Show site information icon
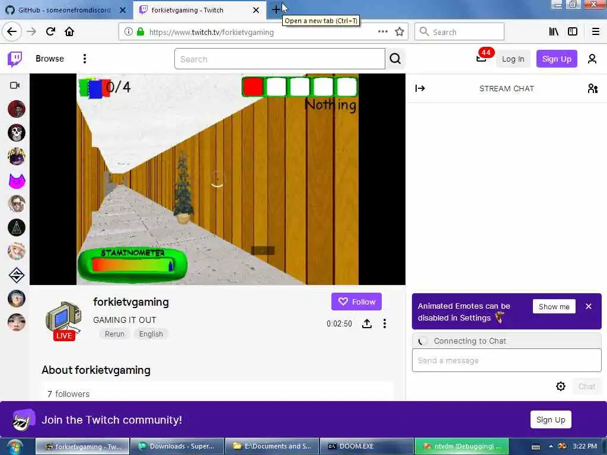This screenshot has width=607, height=455. (x=128, y=32)
